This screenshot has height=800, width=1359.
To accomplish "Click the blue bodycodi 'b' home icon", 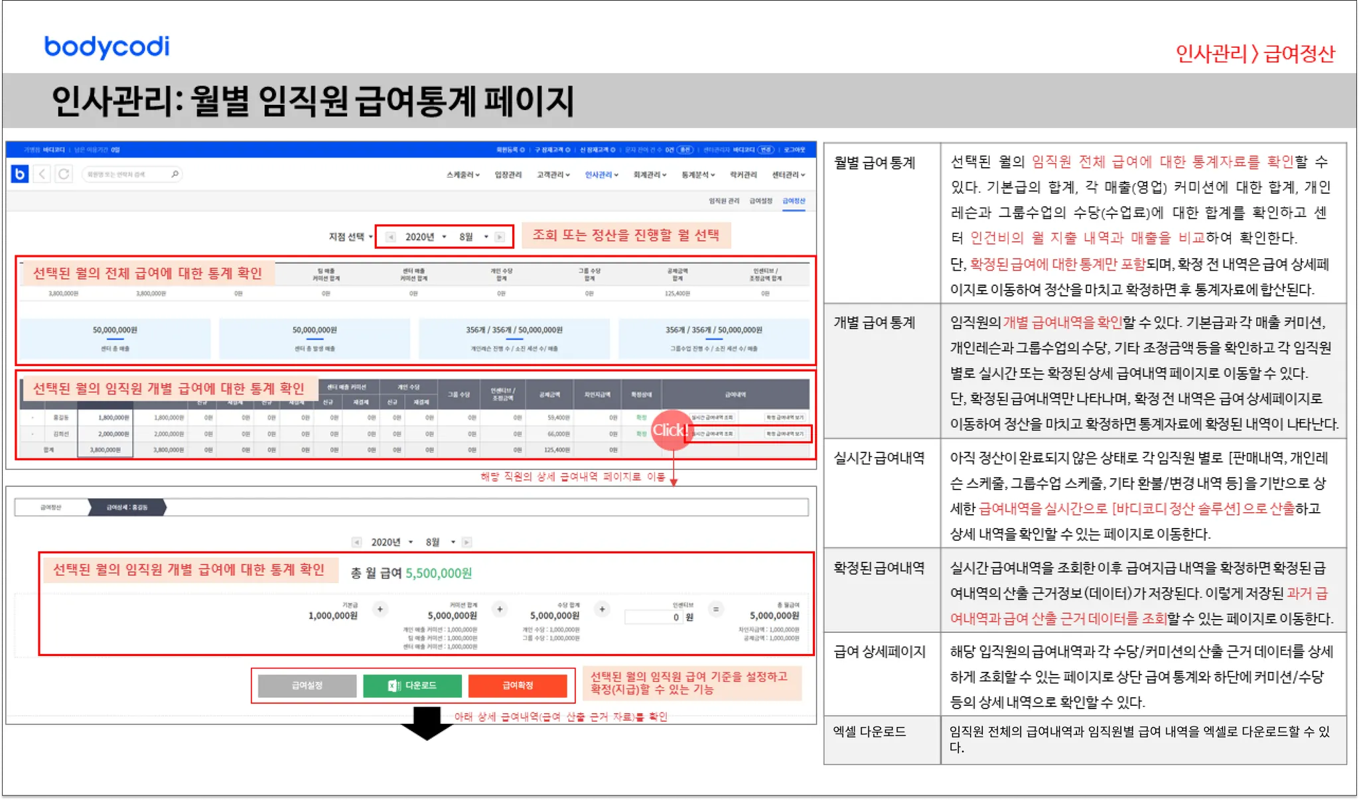I will point(20,174).
